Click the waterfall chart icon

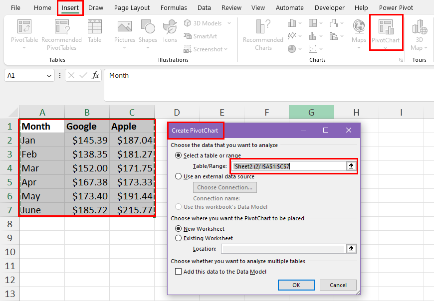[334, 23]
